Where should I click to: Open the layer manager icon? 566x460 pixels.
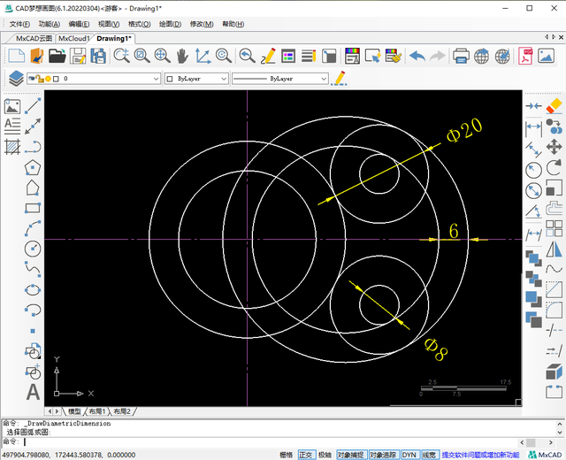tap(16, 78)
